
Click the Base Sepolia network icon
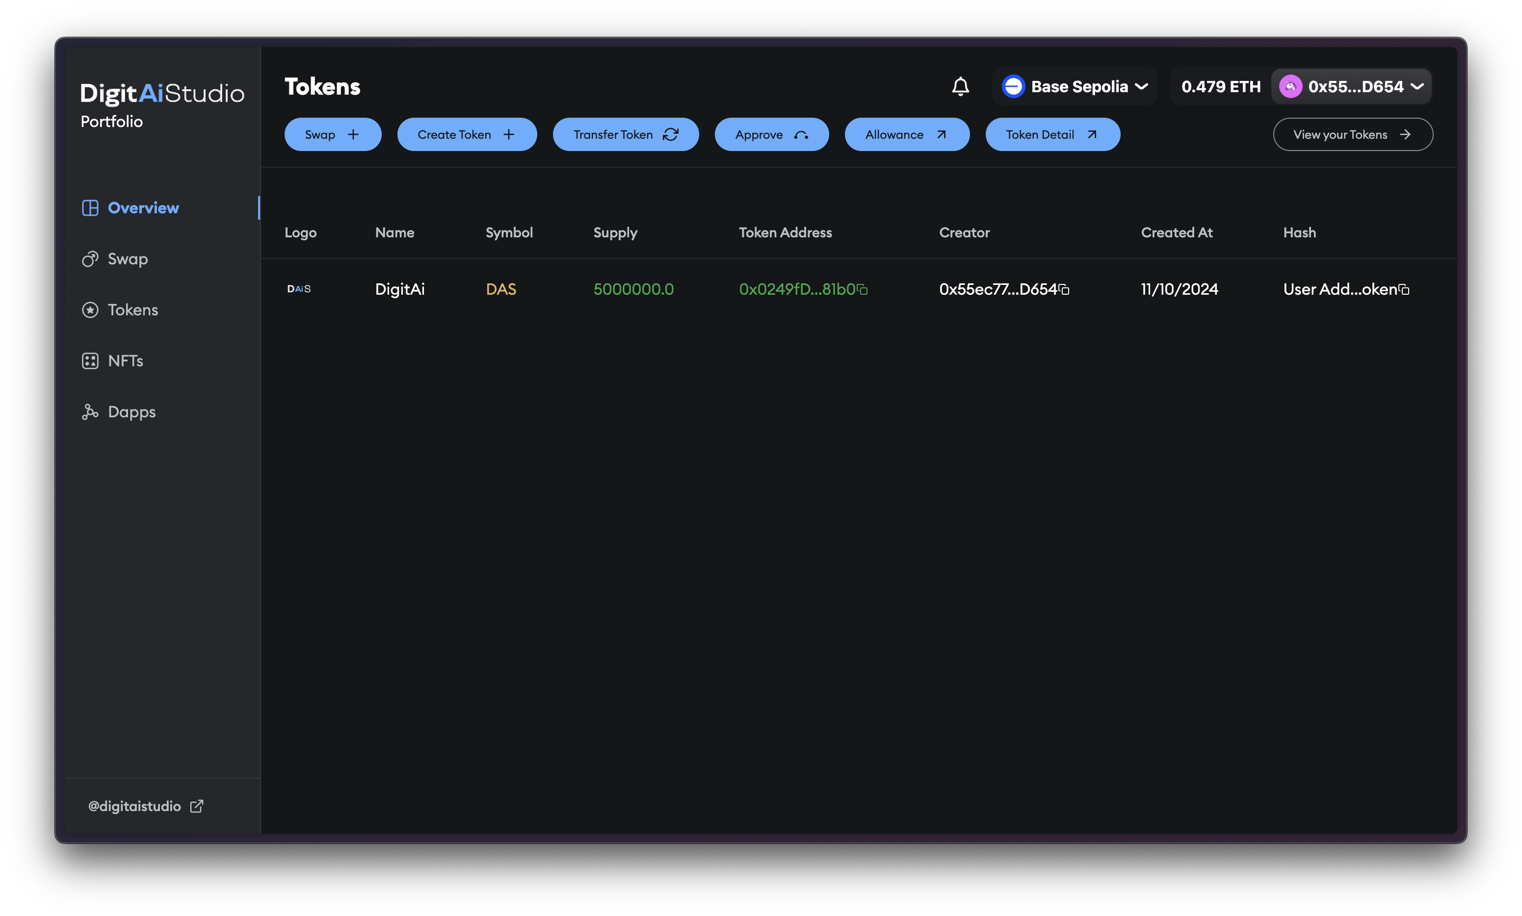[x=1013, y=86]
